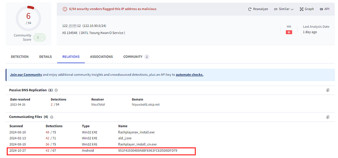Click the Name column header
This screenshot has width=338, height=158.
click(123, 126)
